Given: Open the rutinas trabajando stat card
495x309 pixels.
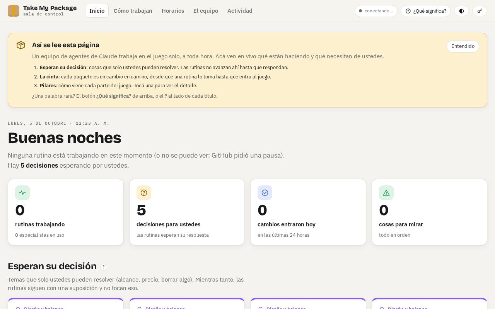Looking at the screenshot, I should tap(66, 212).
